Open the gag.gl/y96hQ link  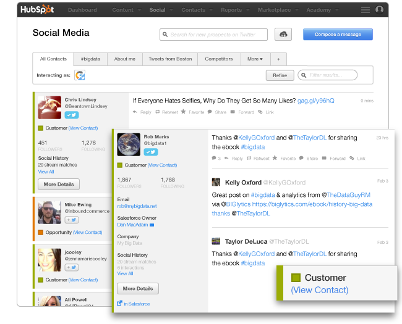[316, 101]
